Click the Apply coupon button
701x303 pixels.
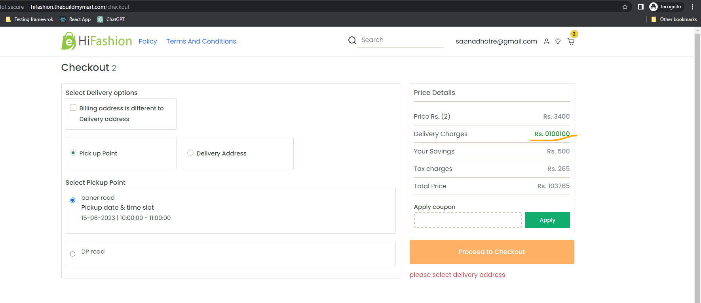tap(547, 220)
